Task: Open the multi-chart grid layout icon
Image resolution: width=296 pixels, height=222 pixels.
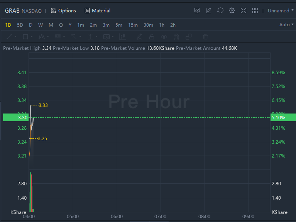Action: coord(255,10)
